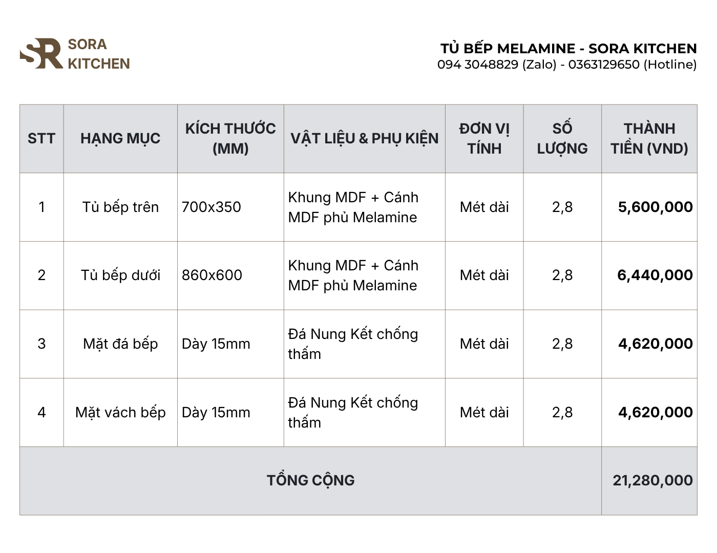Viewport: 717px width, 553px height.
Task: Select the Thành Tiền (VND) header
Action: (x=649, y=138)
